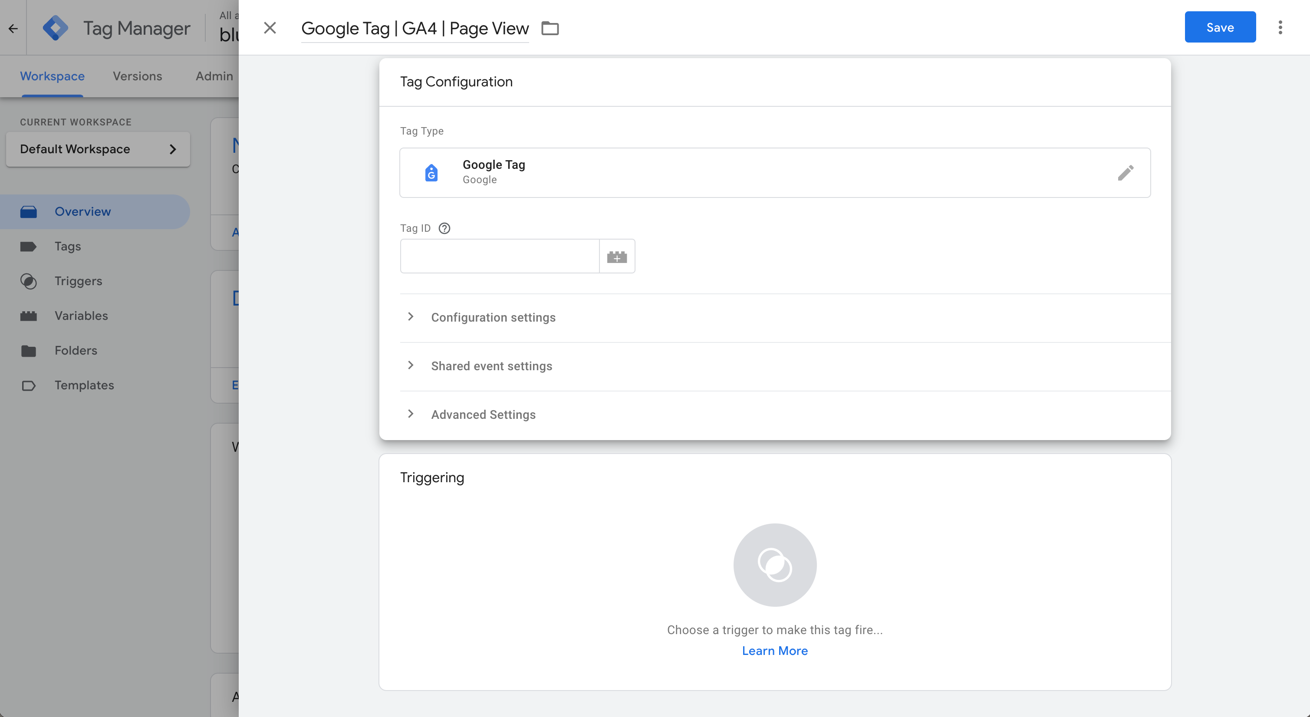This screenshot has height=717, width=1310.
Task: Insert variable using the brick plus icon
Action: (617, 257)
